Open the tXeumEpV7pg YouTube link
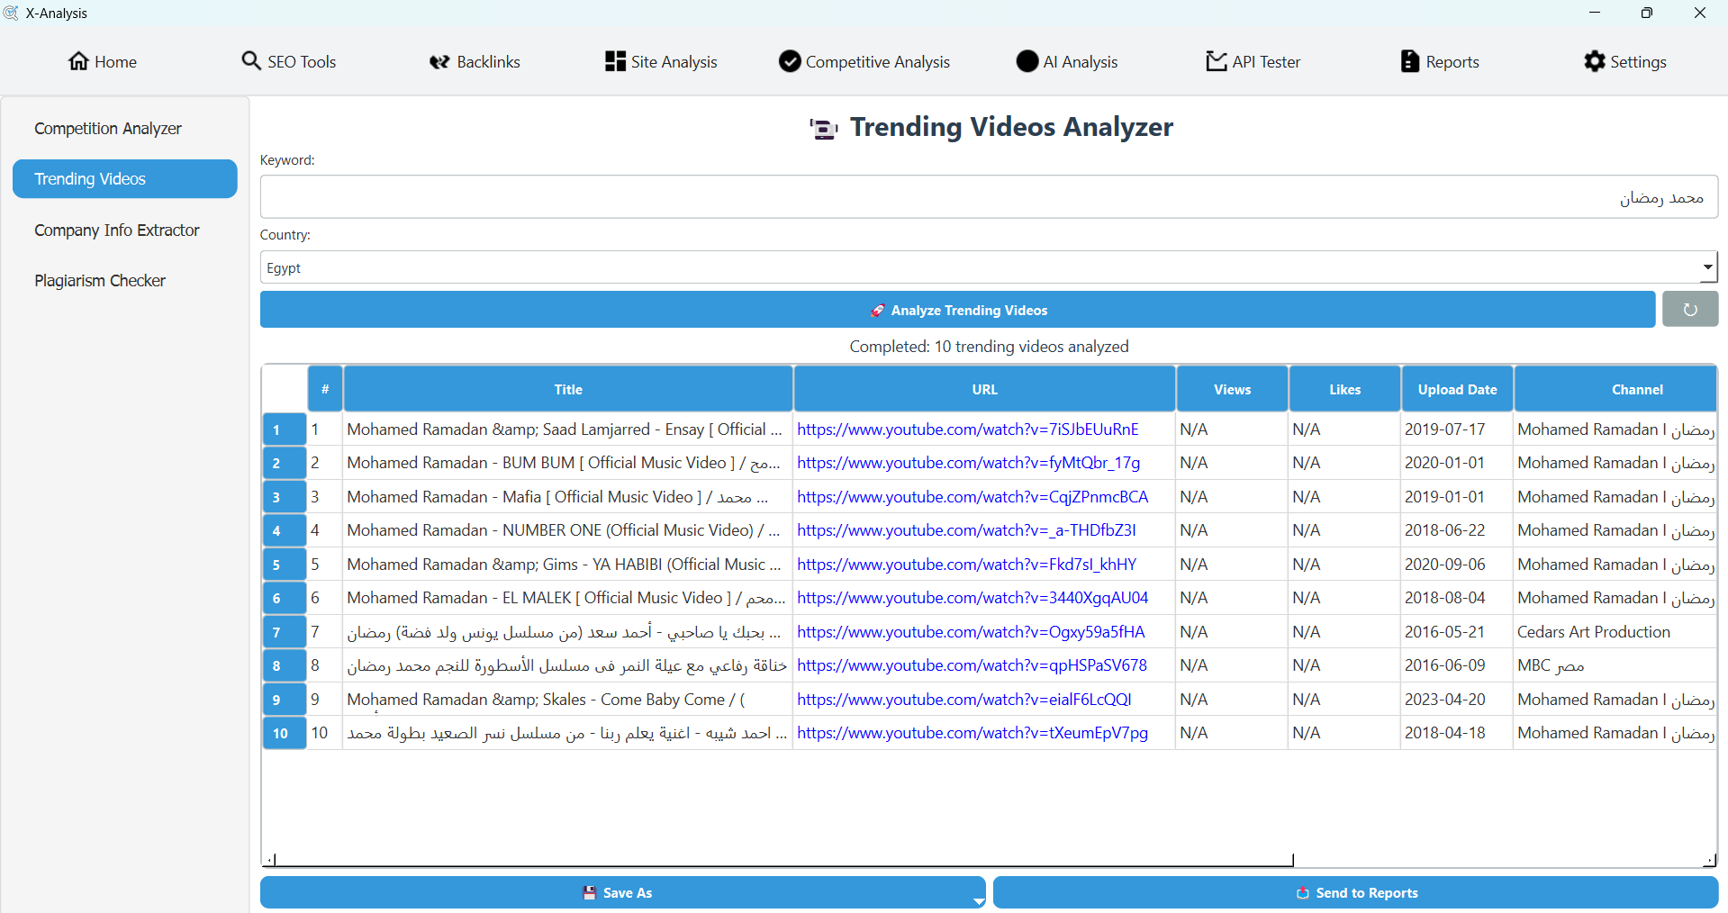The height and width of the screenshot is (913, 1728). tap(973, 733)
